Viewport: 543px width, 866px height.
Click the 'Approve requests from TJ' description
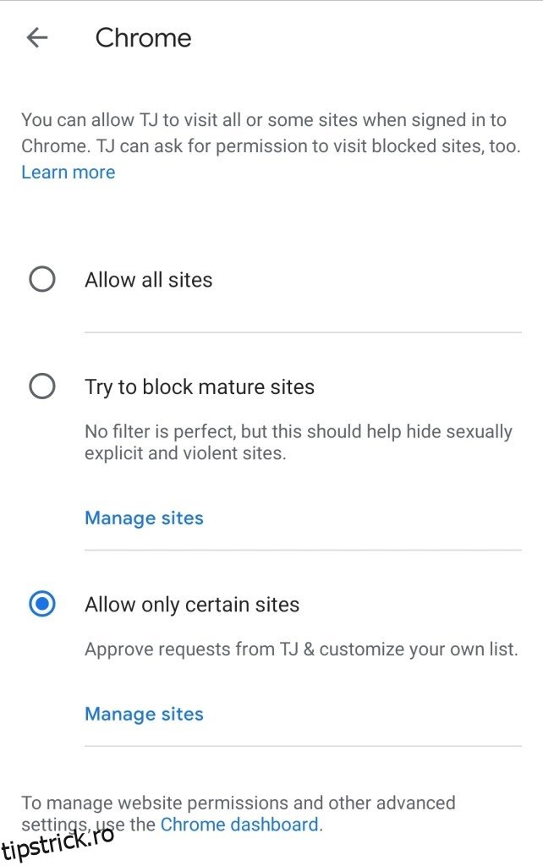pyautogui.click(x=301, y=649)
